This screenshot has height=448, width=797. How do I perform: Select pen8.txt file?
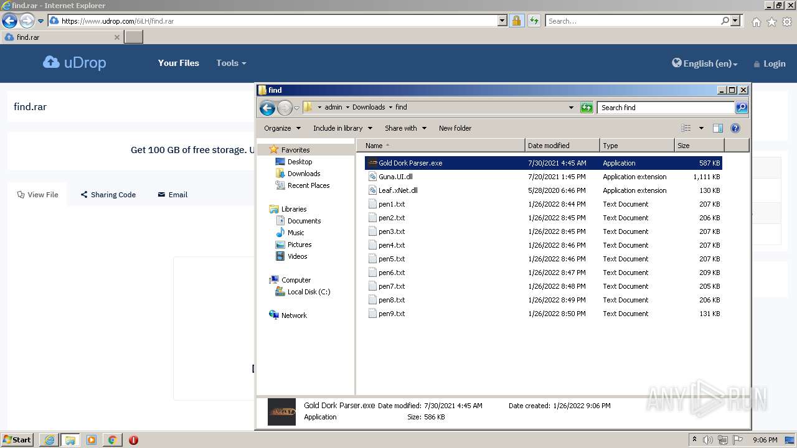543,300
